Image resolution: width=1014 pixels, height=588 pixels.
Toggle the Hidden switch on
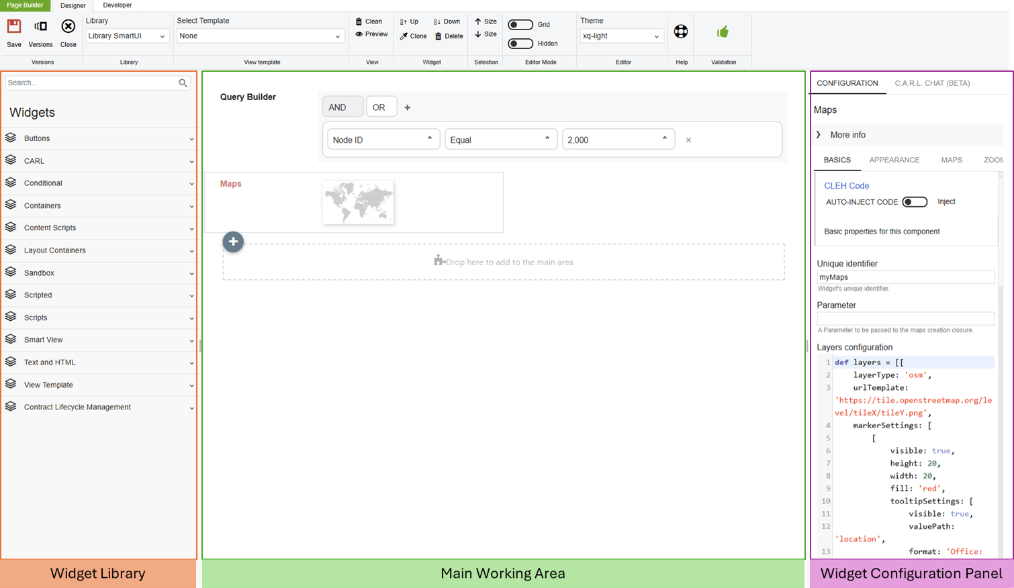click(520, 43)
